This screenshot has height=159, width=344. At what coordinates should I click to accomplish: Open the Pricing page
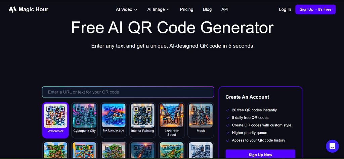(186, 9)
